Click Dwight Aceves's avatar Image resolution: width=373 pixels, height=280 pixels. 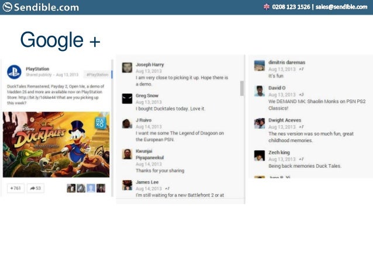(x=260, y=123)
